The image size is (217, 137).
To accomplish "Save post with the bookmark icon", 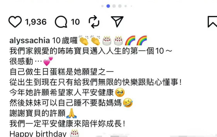I will pyautogui.click(x=212, y=22).
